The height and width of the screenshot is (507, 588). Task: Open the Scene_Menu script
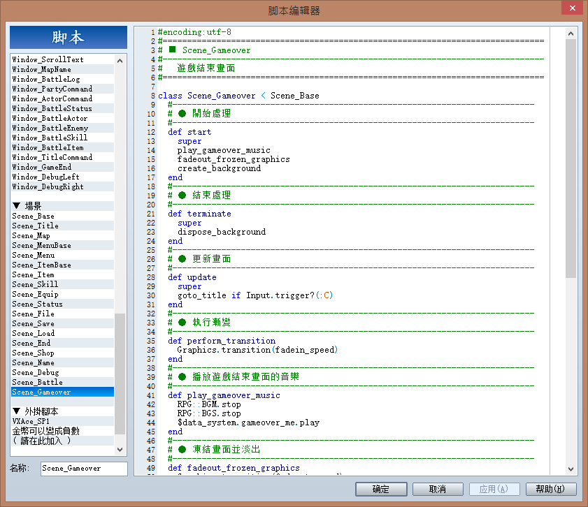click(63, 255)
